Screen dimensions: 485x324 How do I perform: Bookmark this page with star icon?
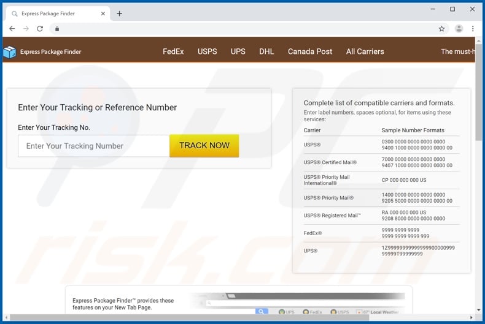pos(441,29)
